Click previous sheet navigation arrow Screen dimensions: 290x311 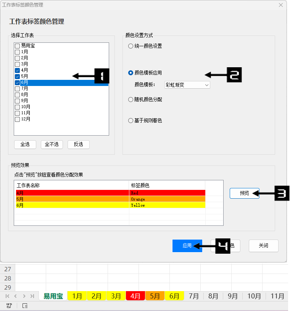coord(16,296)
